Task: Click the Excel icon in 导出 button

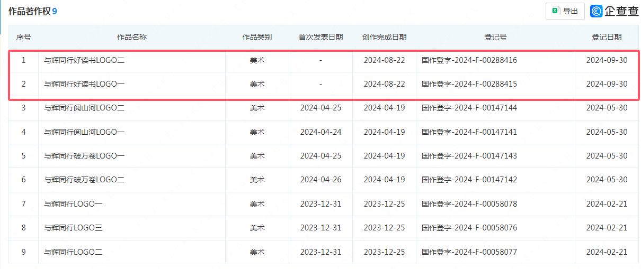Action: (556, 11)
